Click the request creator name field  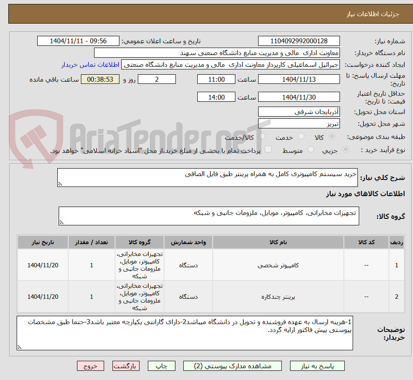pyautogui.click(x=231, y=65)
